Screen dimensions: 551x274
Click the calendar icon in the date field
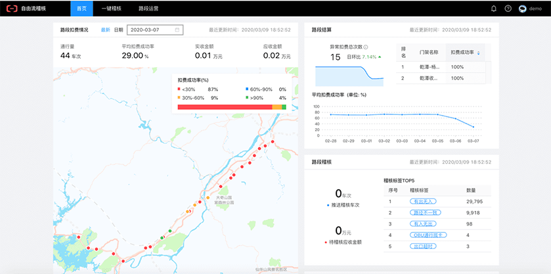tap(177, 30)
